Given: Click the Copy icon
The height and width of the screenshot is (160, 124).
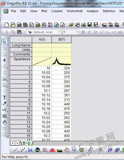Looking at the screenshot, I should click(13, 32).
